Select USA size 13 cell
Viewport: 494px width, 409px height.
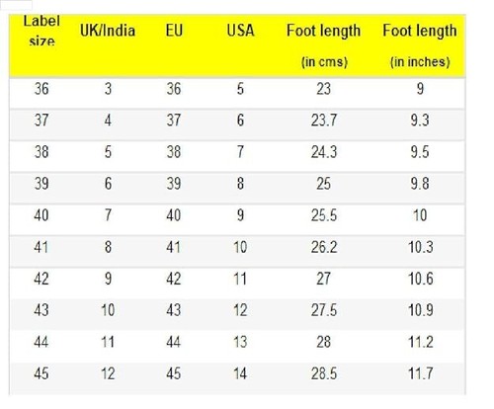[x=240, y=342]
